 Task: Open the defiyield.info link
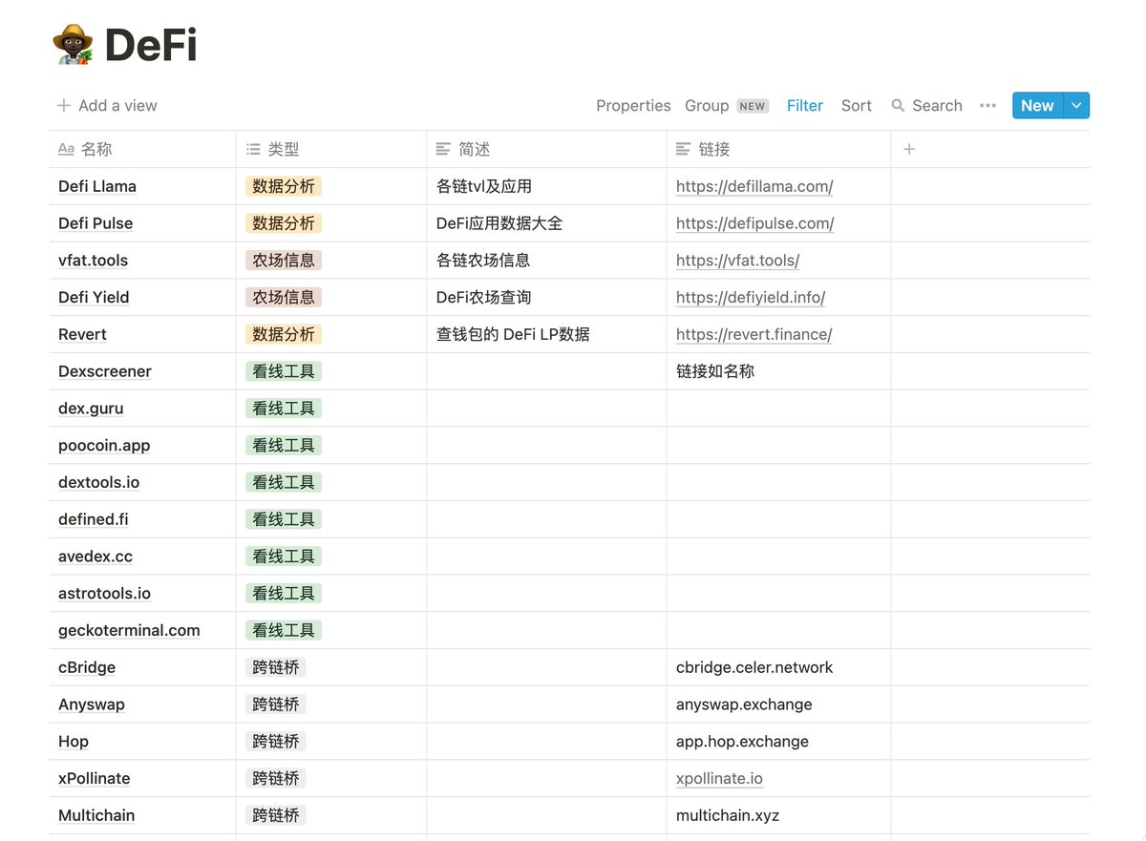(x=751, y=298)
